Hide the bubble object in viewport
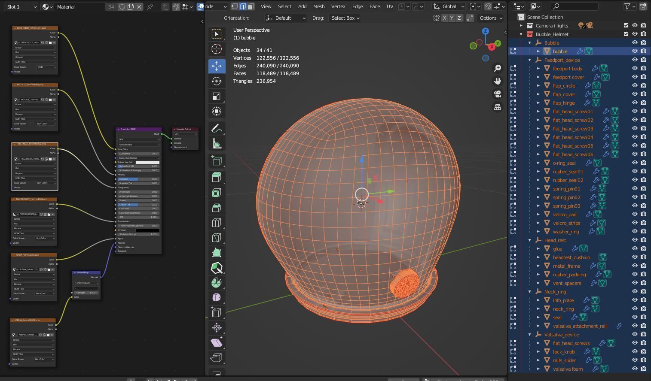 [x=635, y=51]
